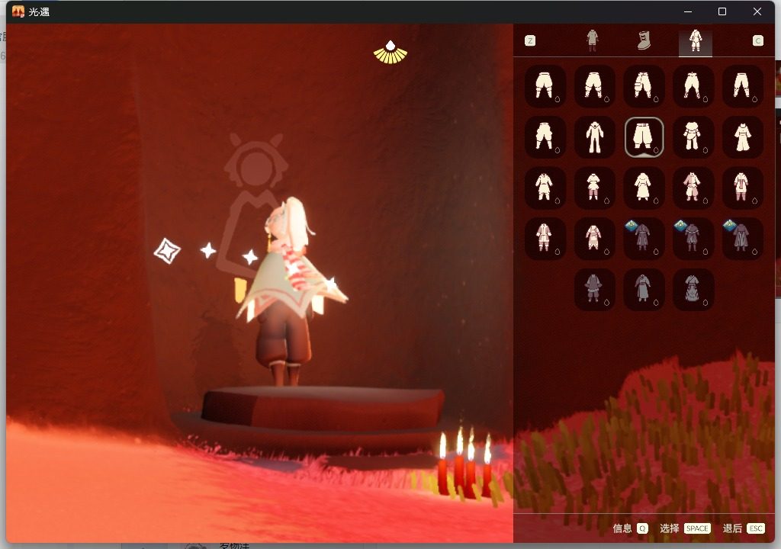This screenshot has height=549, width=781.
Task: Click the character standing on the pedestal
Action: coord(289,291)
